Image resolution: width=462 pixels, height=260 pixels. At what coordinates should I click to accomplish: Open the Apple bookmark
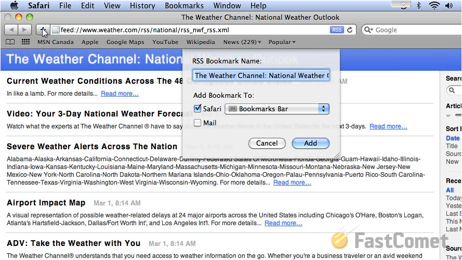[x=90, y=42]
